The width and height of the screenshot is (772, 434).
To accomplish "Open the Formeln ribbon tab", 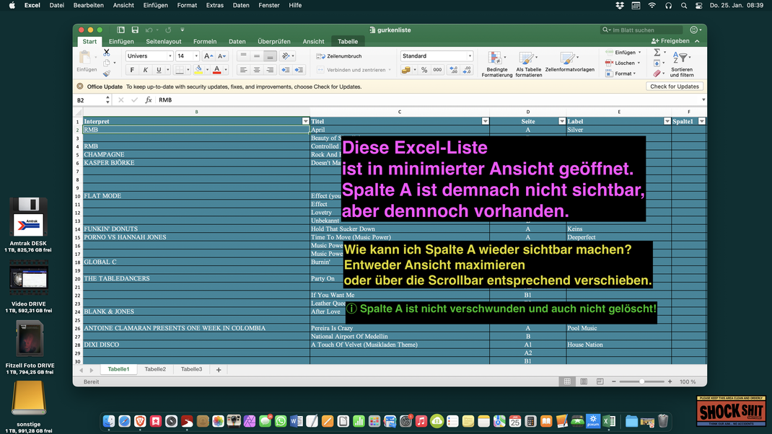I will (205, 41).
